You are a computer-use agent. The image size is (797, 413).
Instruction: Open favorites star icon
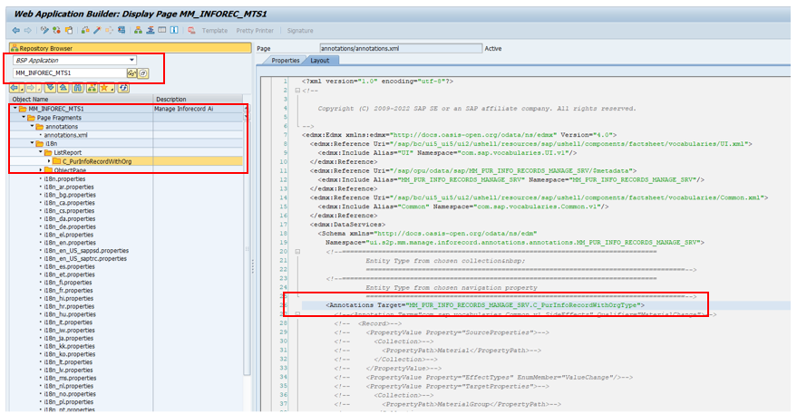104,88
